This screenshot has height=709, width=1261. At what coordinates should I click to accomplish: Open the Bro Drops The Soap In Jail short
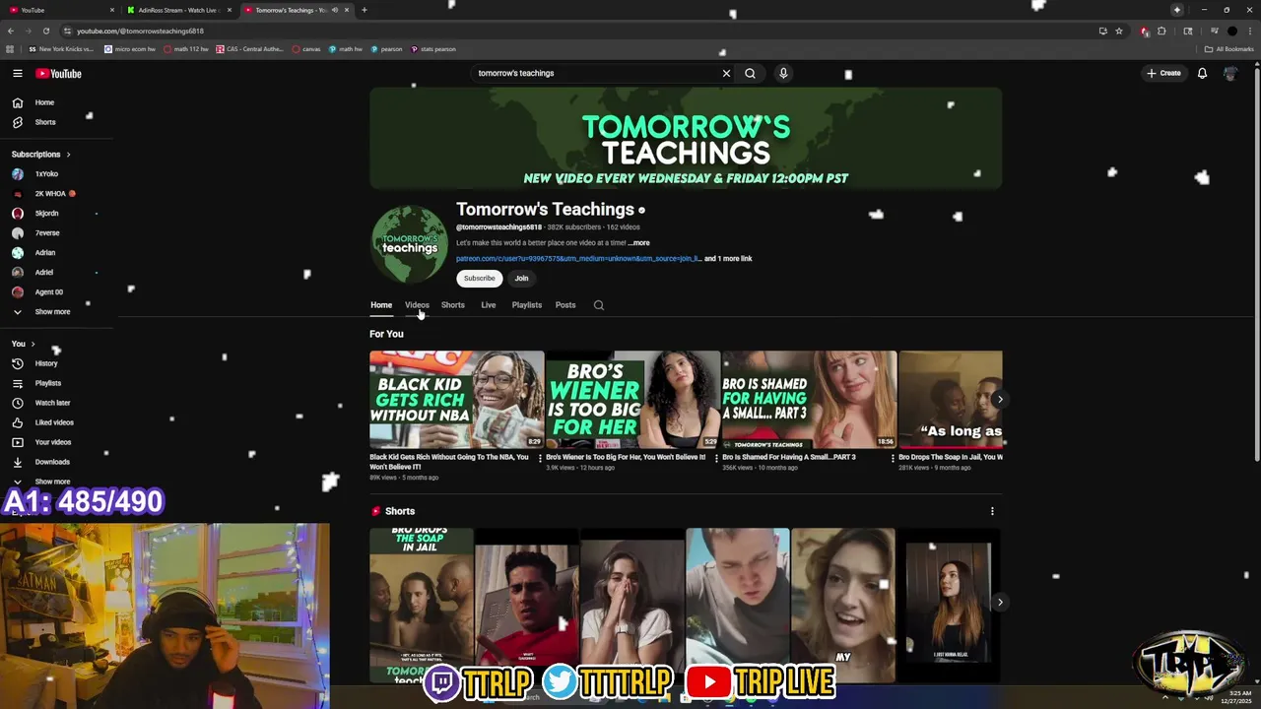click(x=422, y=606)
